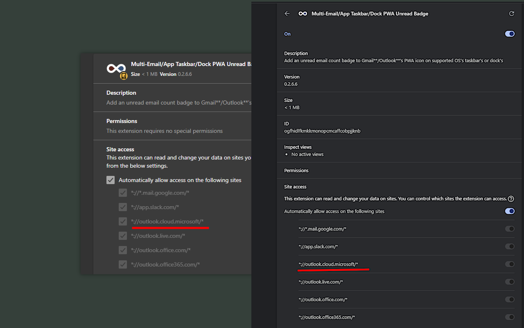Click the 'Inspect views' heading
Screen dimensions: 524x328
pyautogui.click(x=298, y=147)
